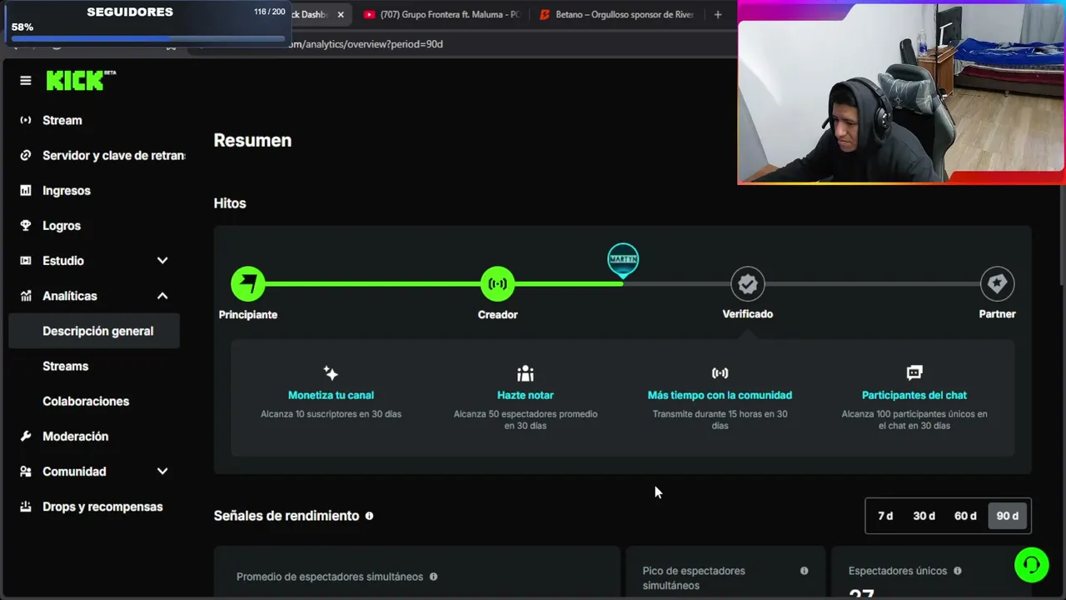
Task: Click the sparkle icon above Monetiza tu canal
Action: click(x=331, y=372)
